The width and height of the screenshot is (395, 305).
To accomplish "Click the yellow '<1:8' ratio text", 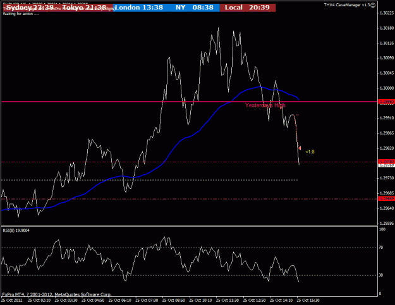I will pos(310,152).
